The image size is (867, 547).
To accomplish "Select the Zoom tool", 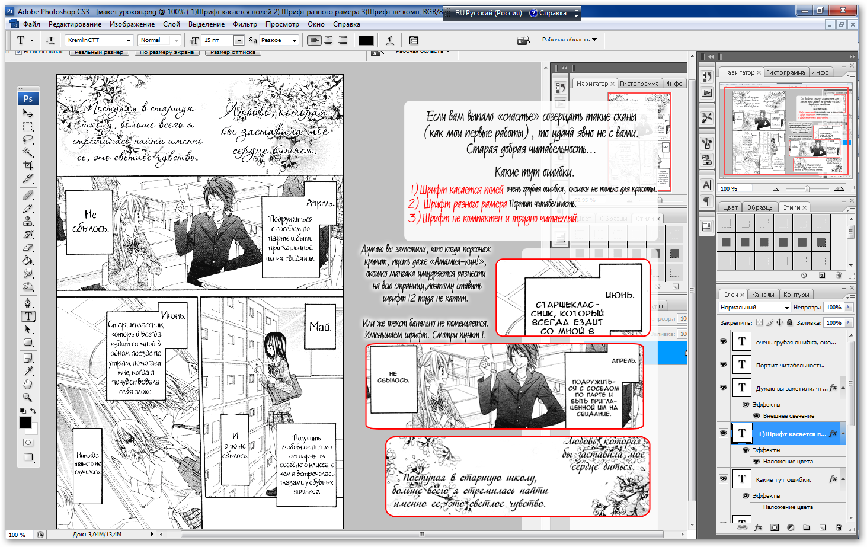I will tap(28, 397).
